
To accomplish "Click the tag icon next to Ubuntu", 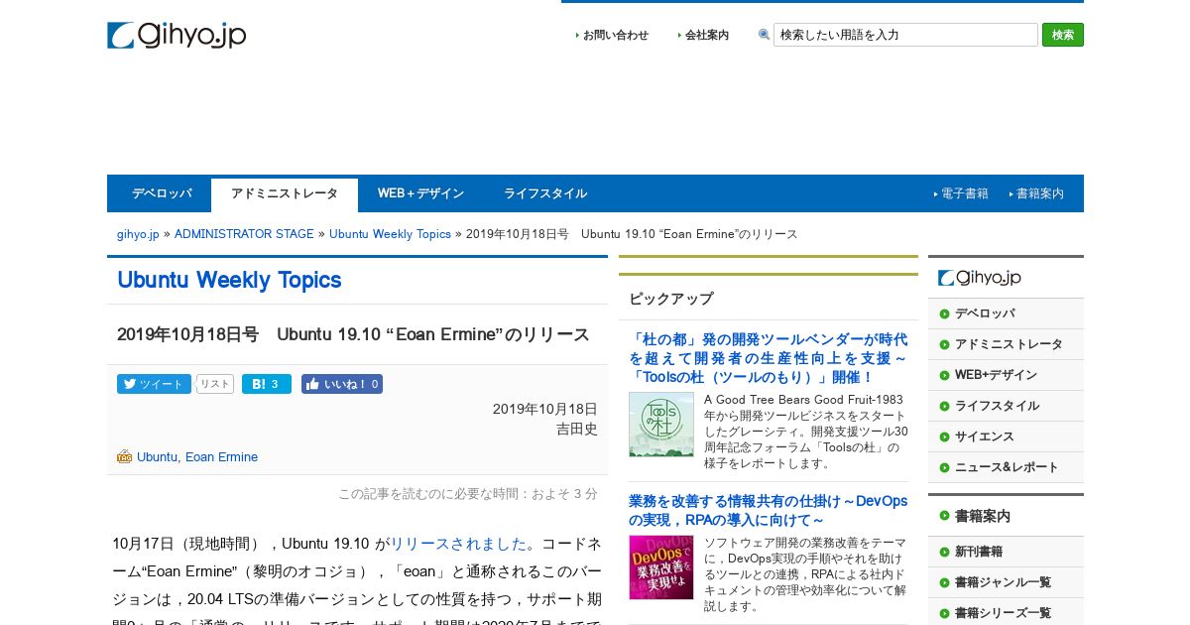I will 124,457.
